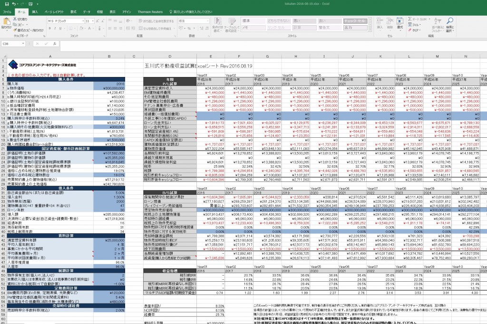Open the File (ファイル) tab
The width and height of the screenshot is (487, 324).
coord(7,12)
